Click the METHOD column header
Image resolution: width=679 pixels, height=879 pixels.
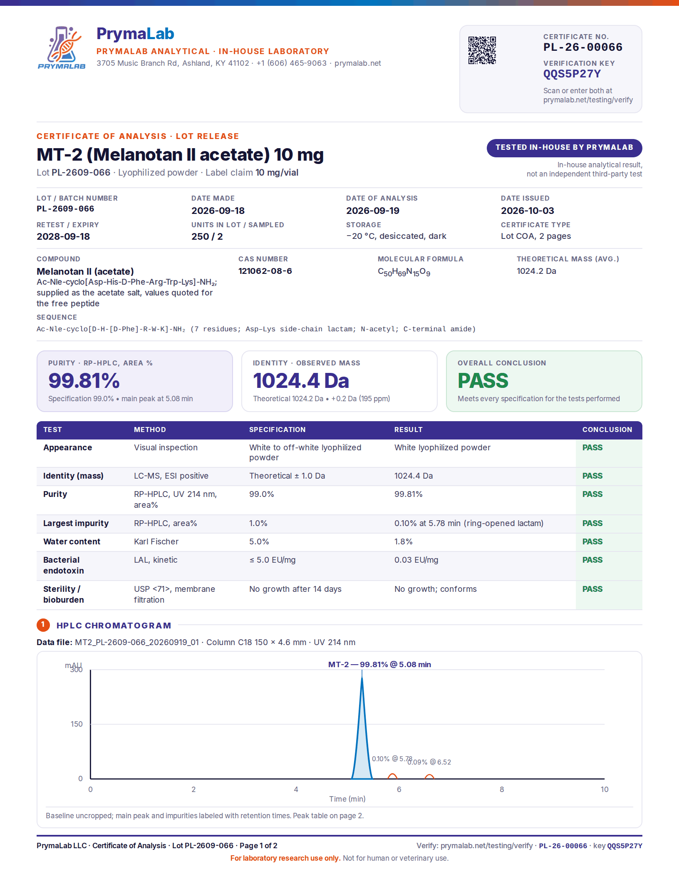[150, 430]
